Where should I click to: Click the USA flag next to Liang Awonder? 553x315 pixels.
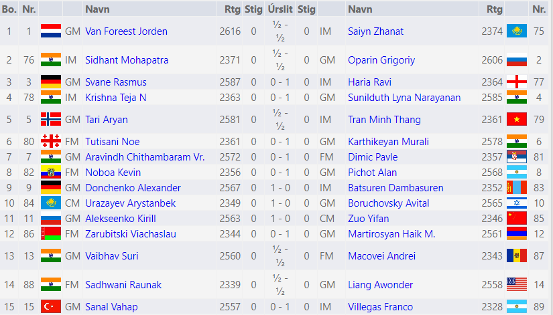click(516, 285)
